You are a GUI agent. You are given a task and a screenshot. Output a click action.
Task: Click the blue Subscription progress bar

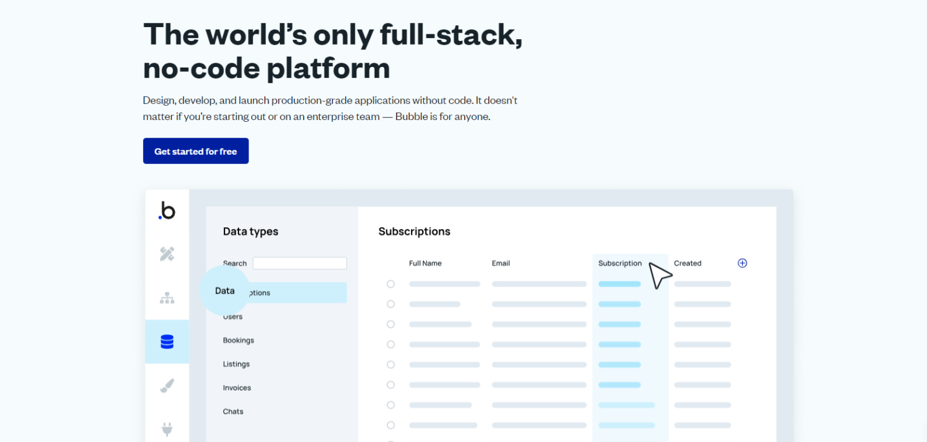tap(619, 283)
